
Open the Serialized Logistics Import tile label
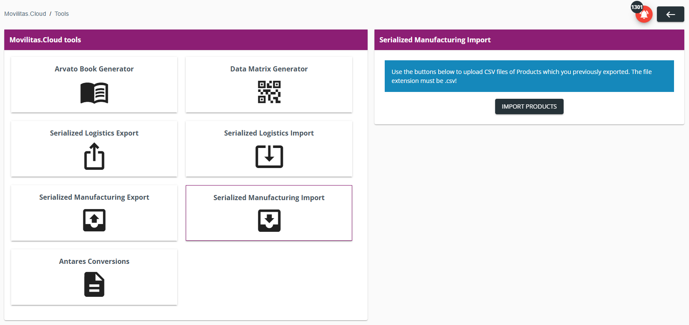pyautogui.click(x=269, y=133)
